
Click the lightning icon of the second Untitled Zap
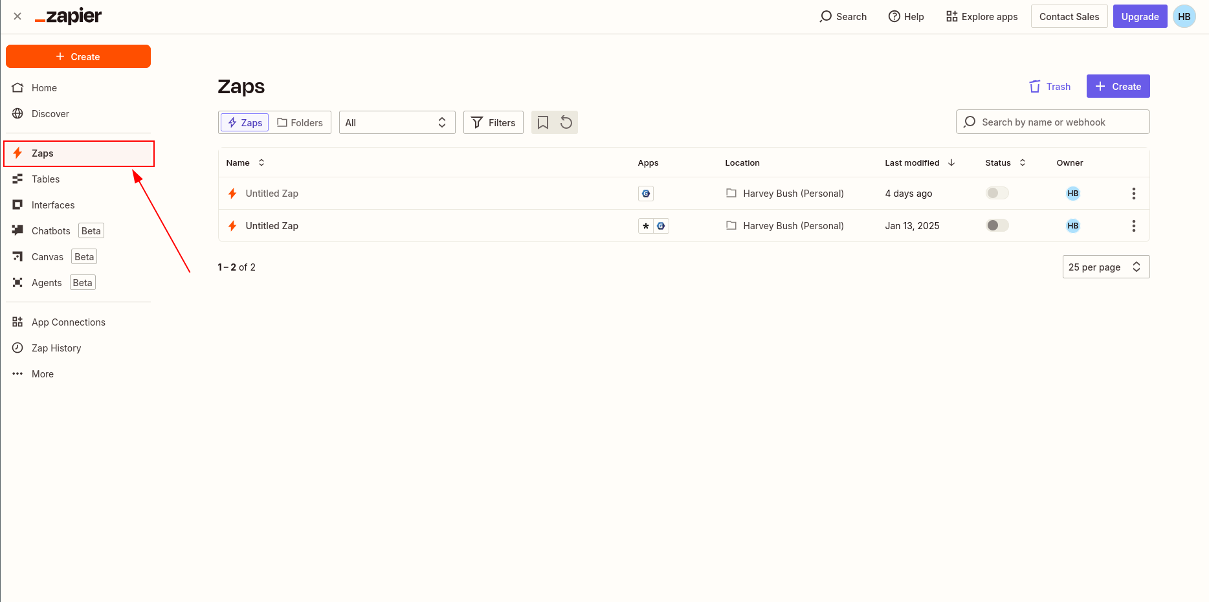tap(232, 226)
